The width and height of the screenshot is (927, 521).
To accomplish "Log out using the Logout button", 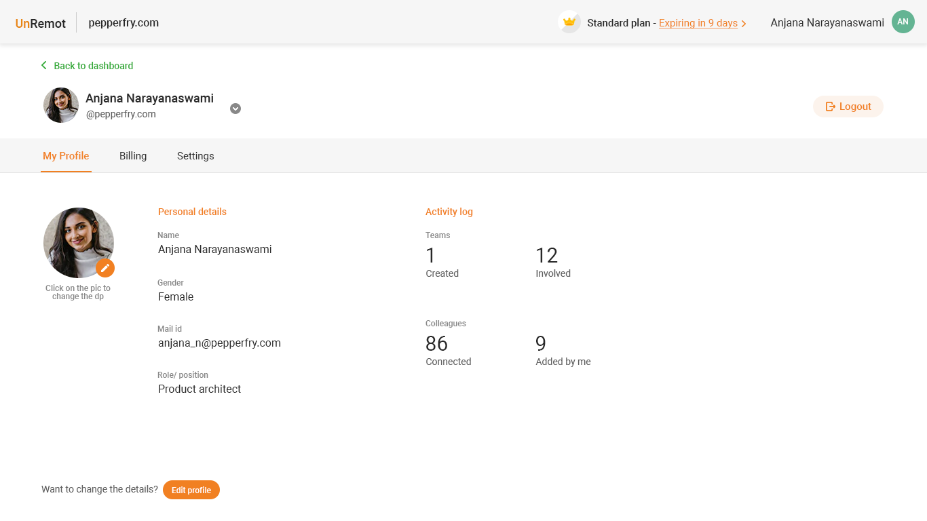I will pos(848,107).
